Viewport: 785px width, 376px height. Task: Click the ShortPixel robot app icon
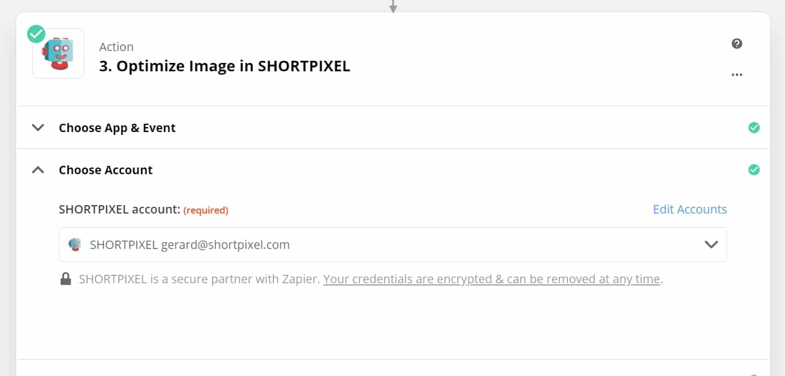pyautogui.click(x=58, y=53)
